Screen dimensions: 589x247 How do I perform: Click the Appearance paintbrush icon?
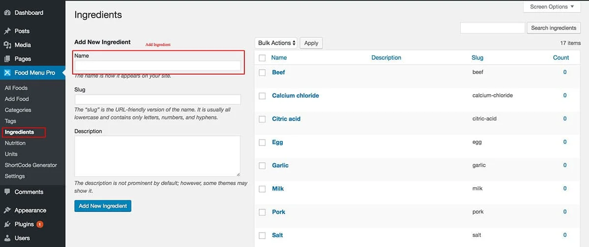7,210
